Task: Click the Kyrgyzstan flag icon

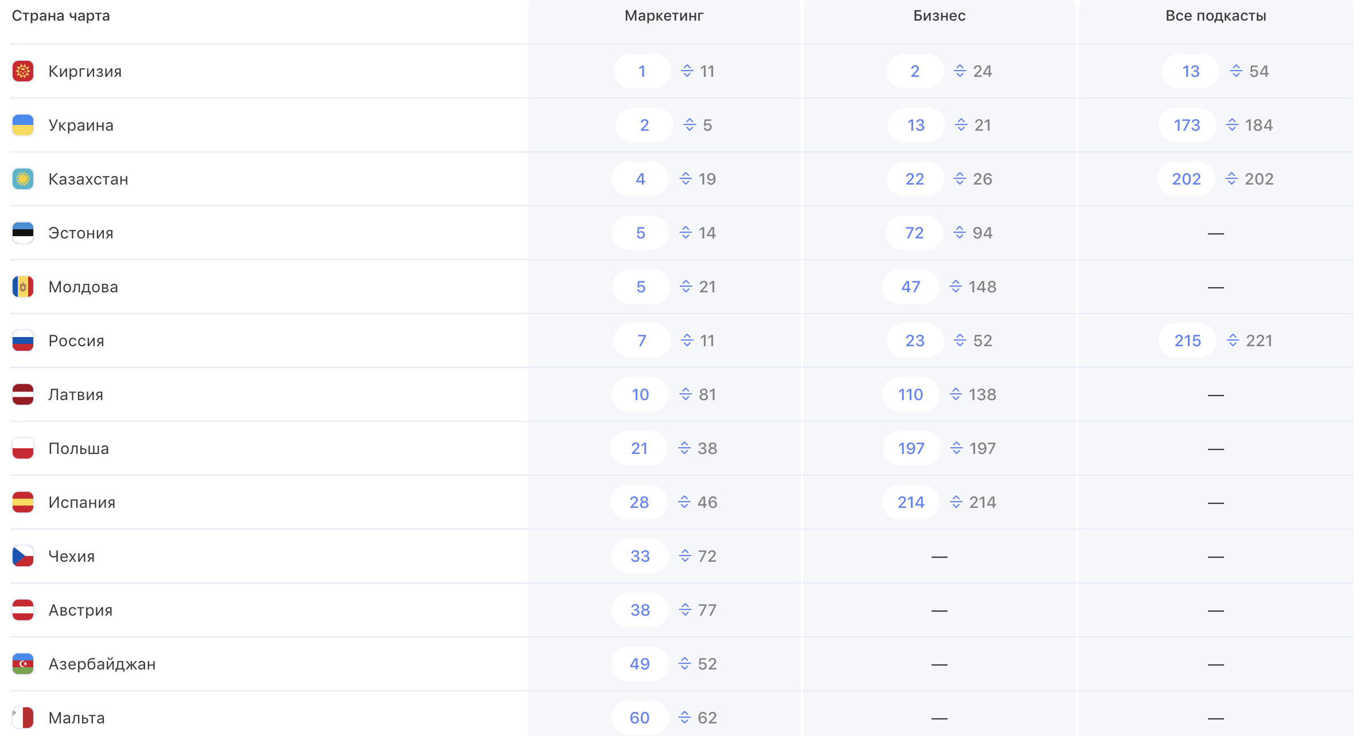Action: coord(23,71)
